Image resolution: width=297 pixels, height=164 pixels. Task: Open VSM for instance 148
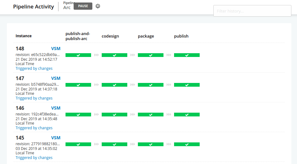(56, 49)
